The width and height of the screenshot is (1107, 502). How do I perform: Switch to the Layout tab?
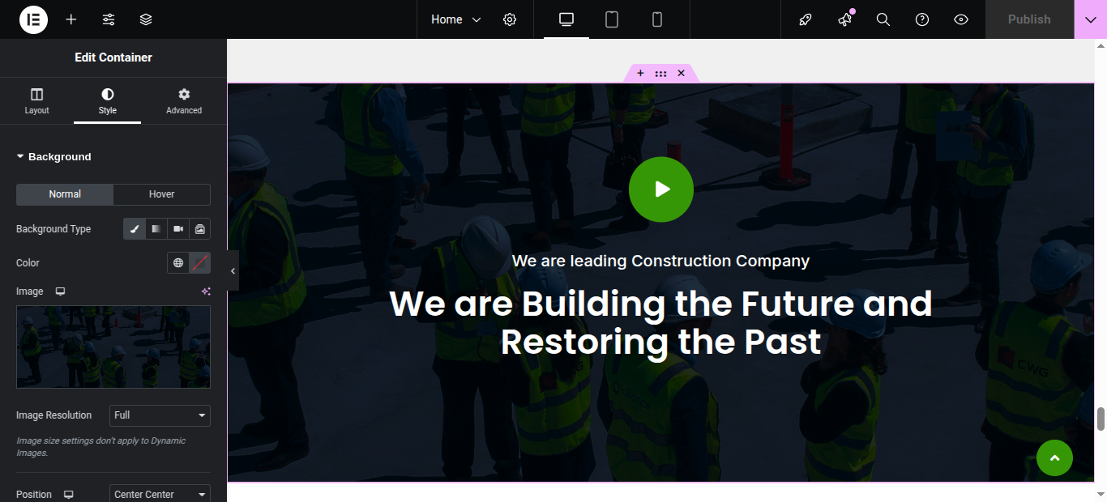pos(36,101)
